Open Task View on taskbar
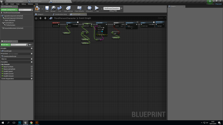The width and height of the screenshot is (223, 125). [x=14, y=123]
